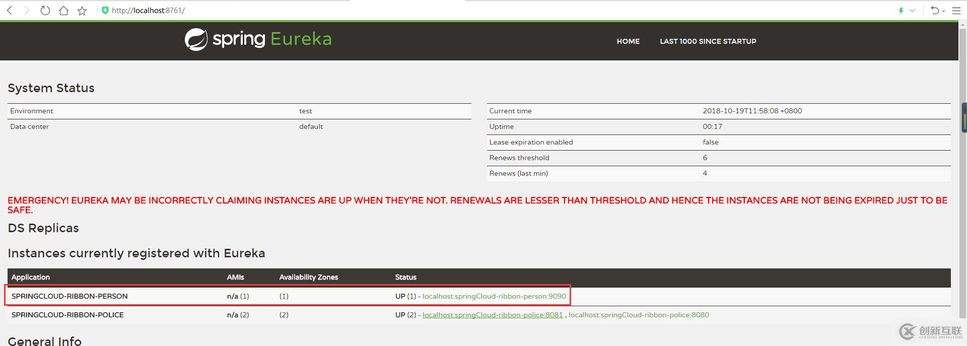This screenshot has width=967, height=346.
Task: Click the green security shield icon
Action: click(105, 10)
